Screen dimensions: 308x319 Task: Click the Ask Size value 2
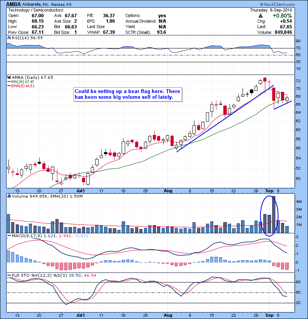point(75,21)
